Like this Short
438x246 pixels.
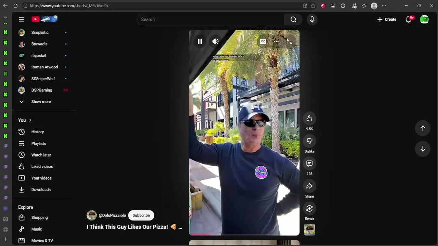309,119
